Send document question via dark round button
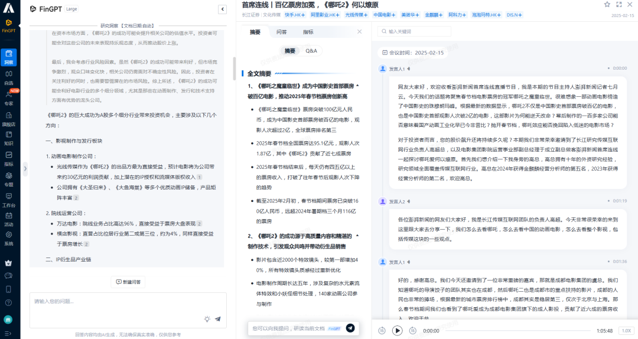 coord(350,328)
